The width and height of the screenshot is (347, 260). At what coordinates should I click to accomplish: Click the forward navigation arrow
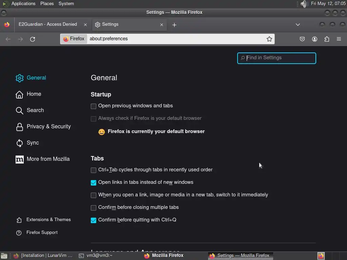[20, 39]
